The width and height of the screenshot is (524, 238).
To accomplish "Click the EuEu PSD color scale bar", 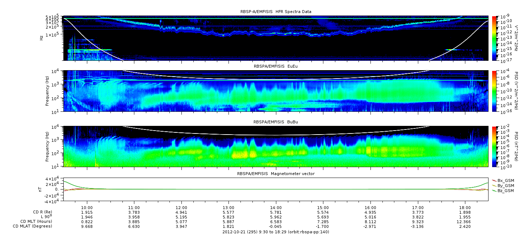I will 494,91.
